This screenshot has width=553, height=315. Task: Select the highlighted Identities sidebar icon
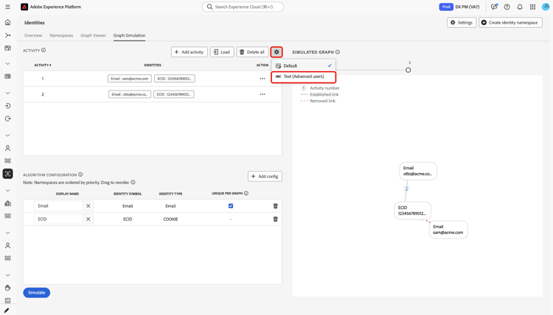pyautogui.click(x=8, y=174)
